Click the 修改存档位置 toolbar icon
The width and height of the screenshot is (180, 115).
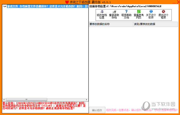point(102,14)
